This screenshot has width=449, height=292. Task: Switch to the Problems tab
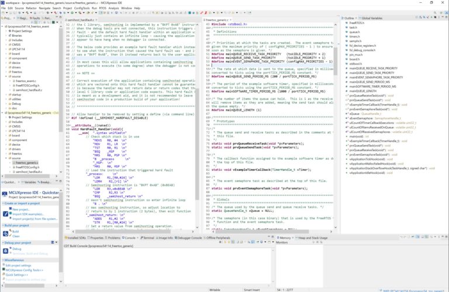113,238
